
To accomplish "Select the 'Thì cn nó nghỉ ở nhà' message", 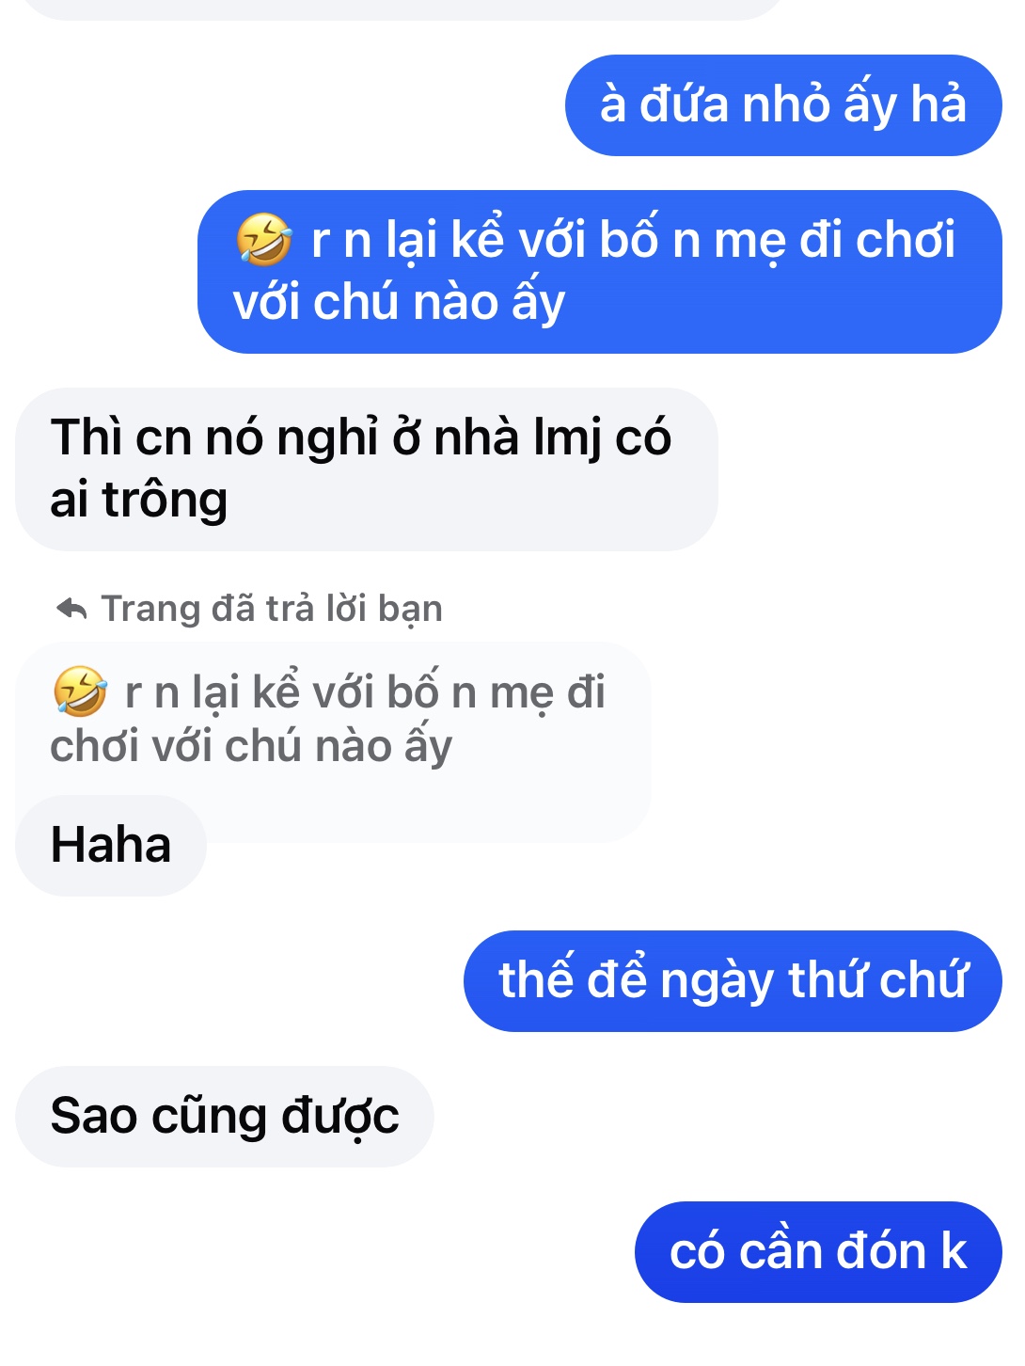I will point(367,469).
